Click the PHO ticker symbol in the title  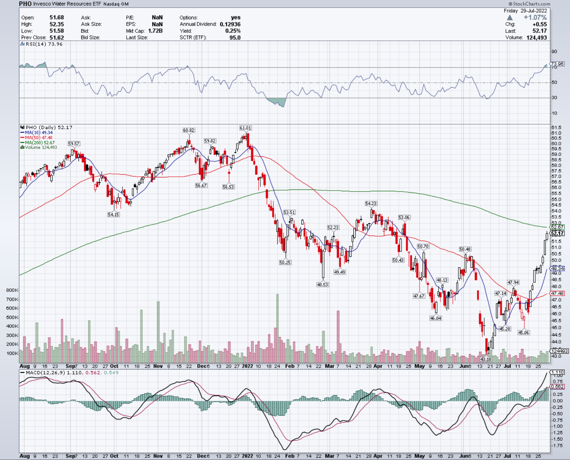(x=25, y=4)
